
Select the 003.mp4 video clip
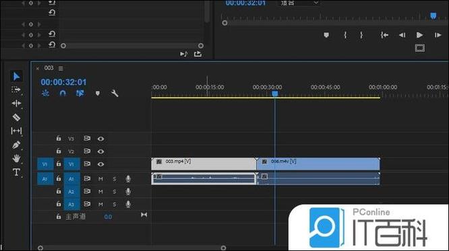point(204,164)
